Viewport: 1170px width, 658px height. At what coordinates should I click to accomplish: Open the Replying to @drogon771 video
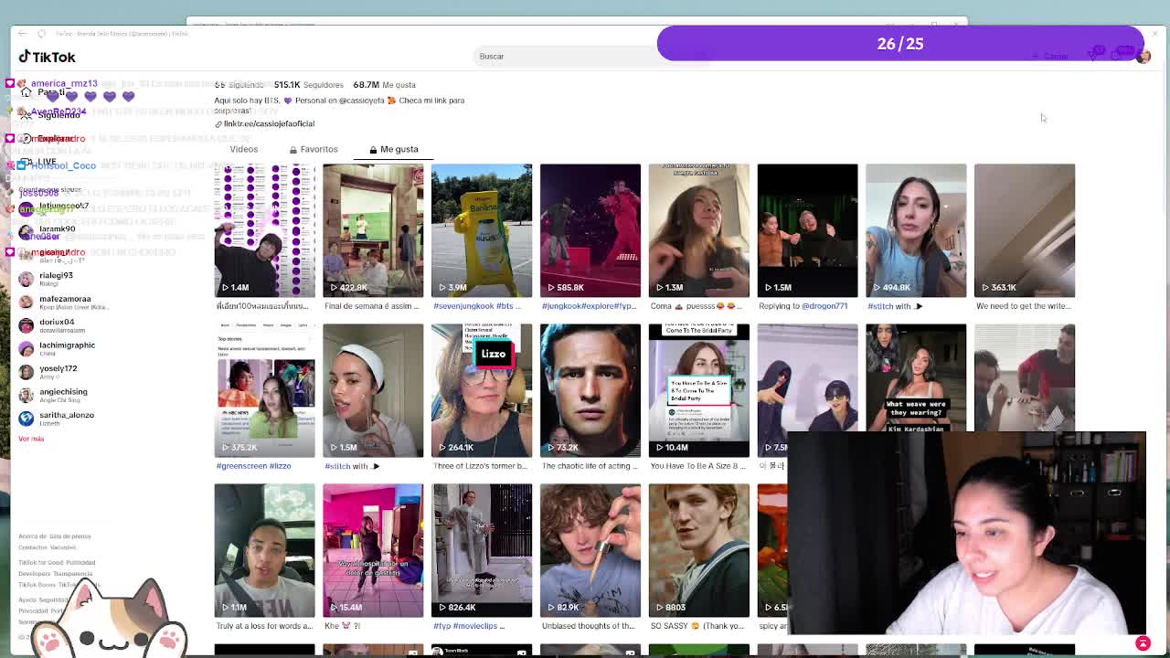pyautogui.click(x=807, y=230)
